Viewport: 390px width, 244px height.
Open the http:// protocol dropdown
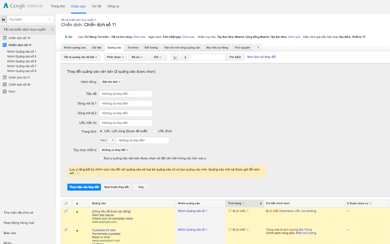[x=107, y=140]
